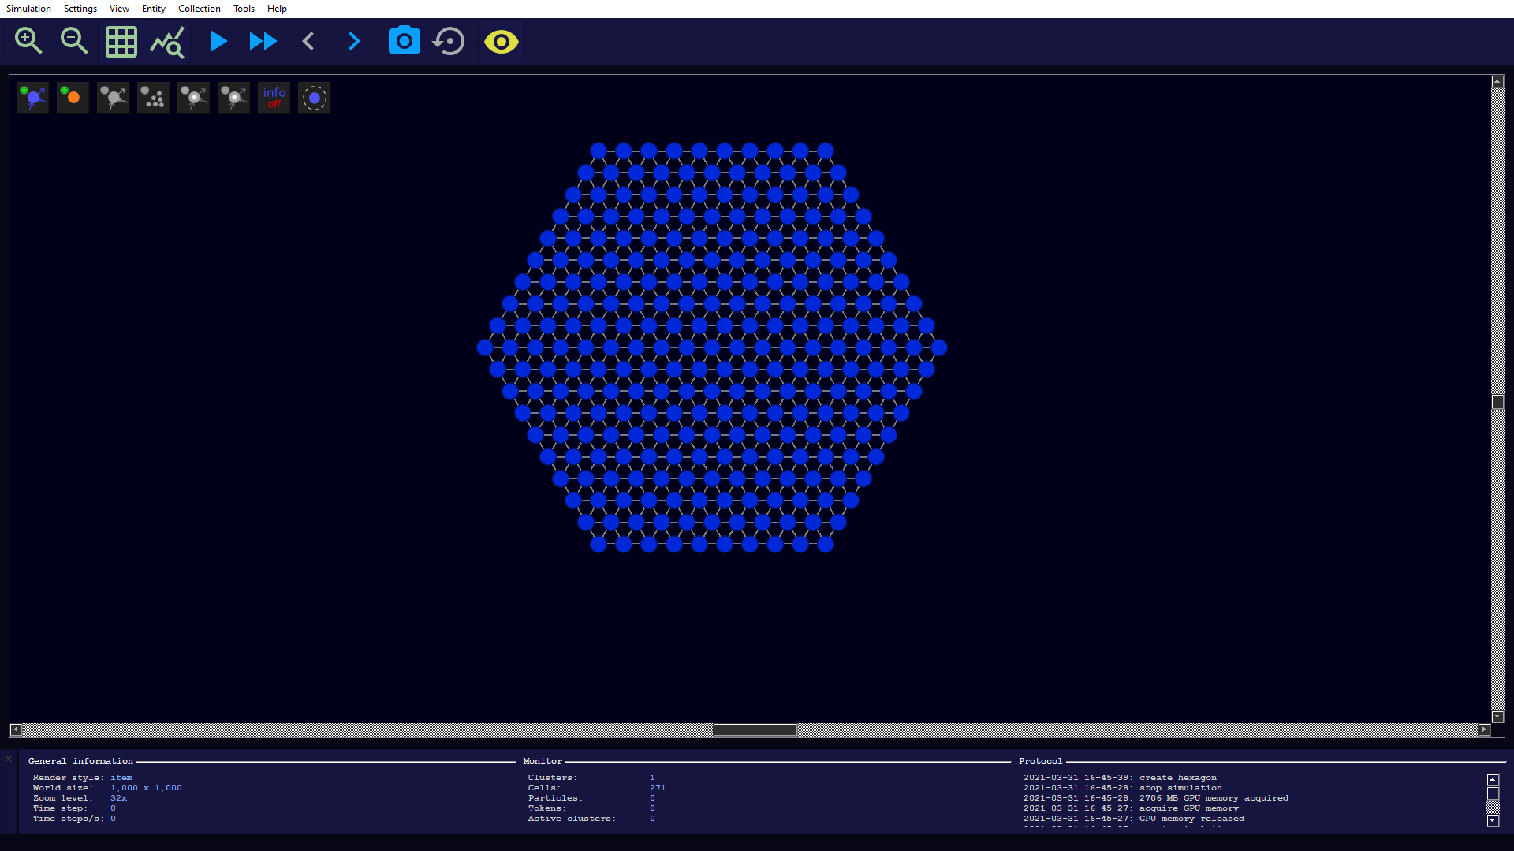
Task: Expand the Settings menu
Action: (x=80, y=9)
